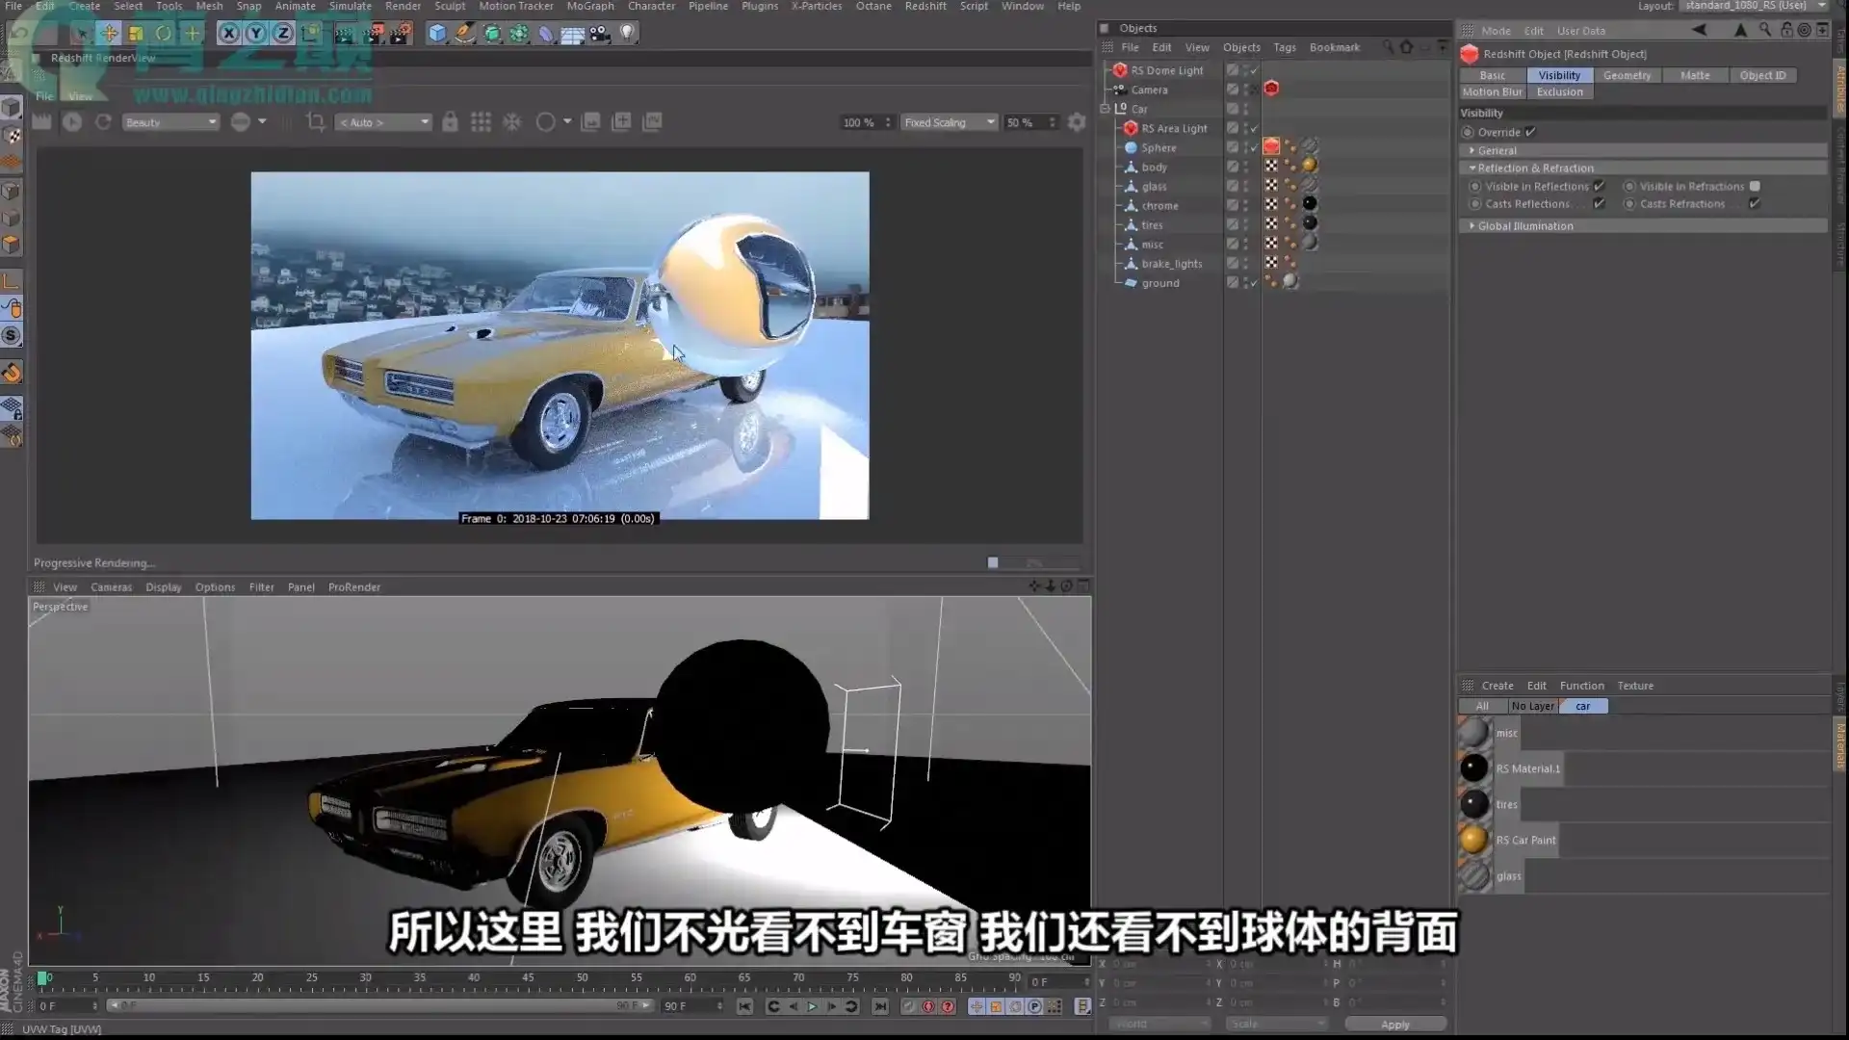Screen dimensions: 1849x1040
Task: Click the RS Car Paint material thumbnail
Action: click(1474, 840)
